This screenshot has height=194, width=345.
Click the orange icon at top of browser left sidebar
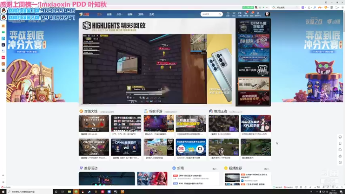3,26
